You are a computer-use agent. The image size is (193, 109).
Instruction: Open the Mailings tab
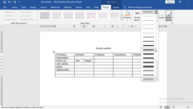(68, 7)
